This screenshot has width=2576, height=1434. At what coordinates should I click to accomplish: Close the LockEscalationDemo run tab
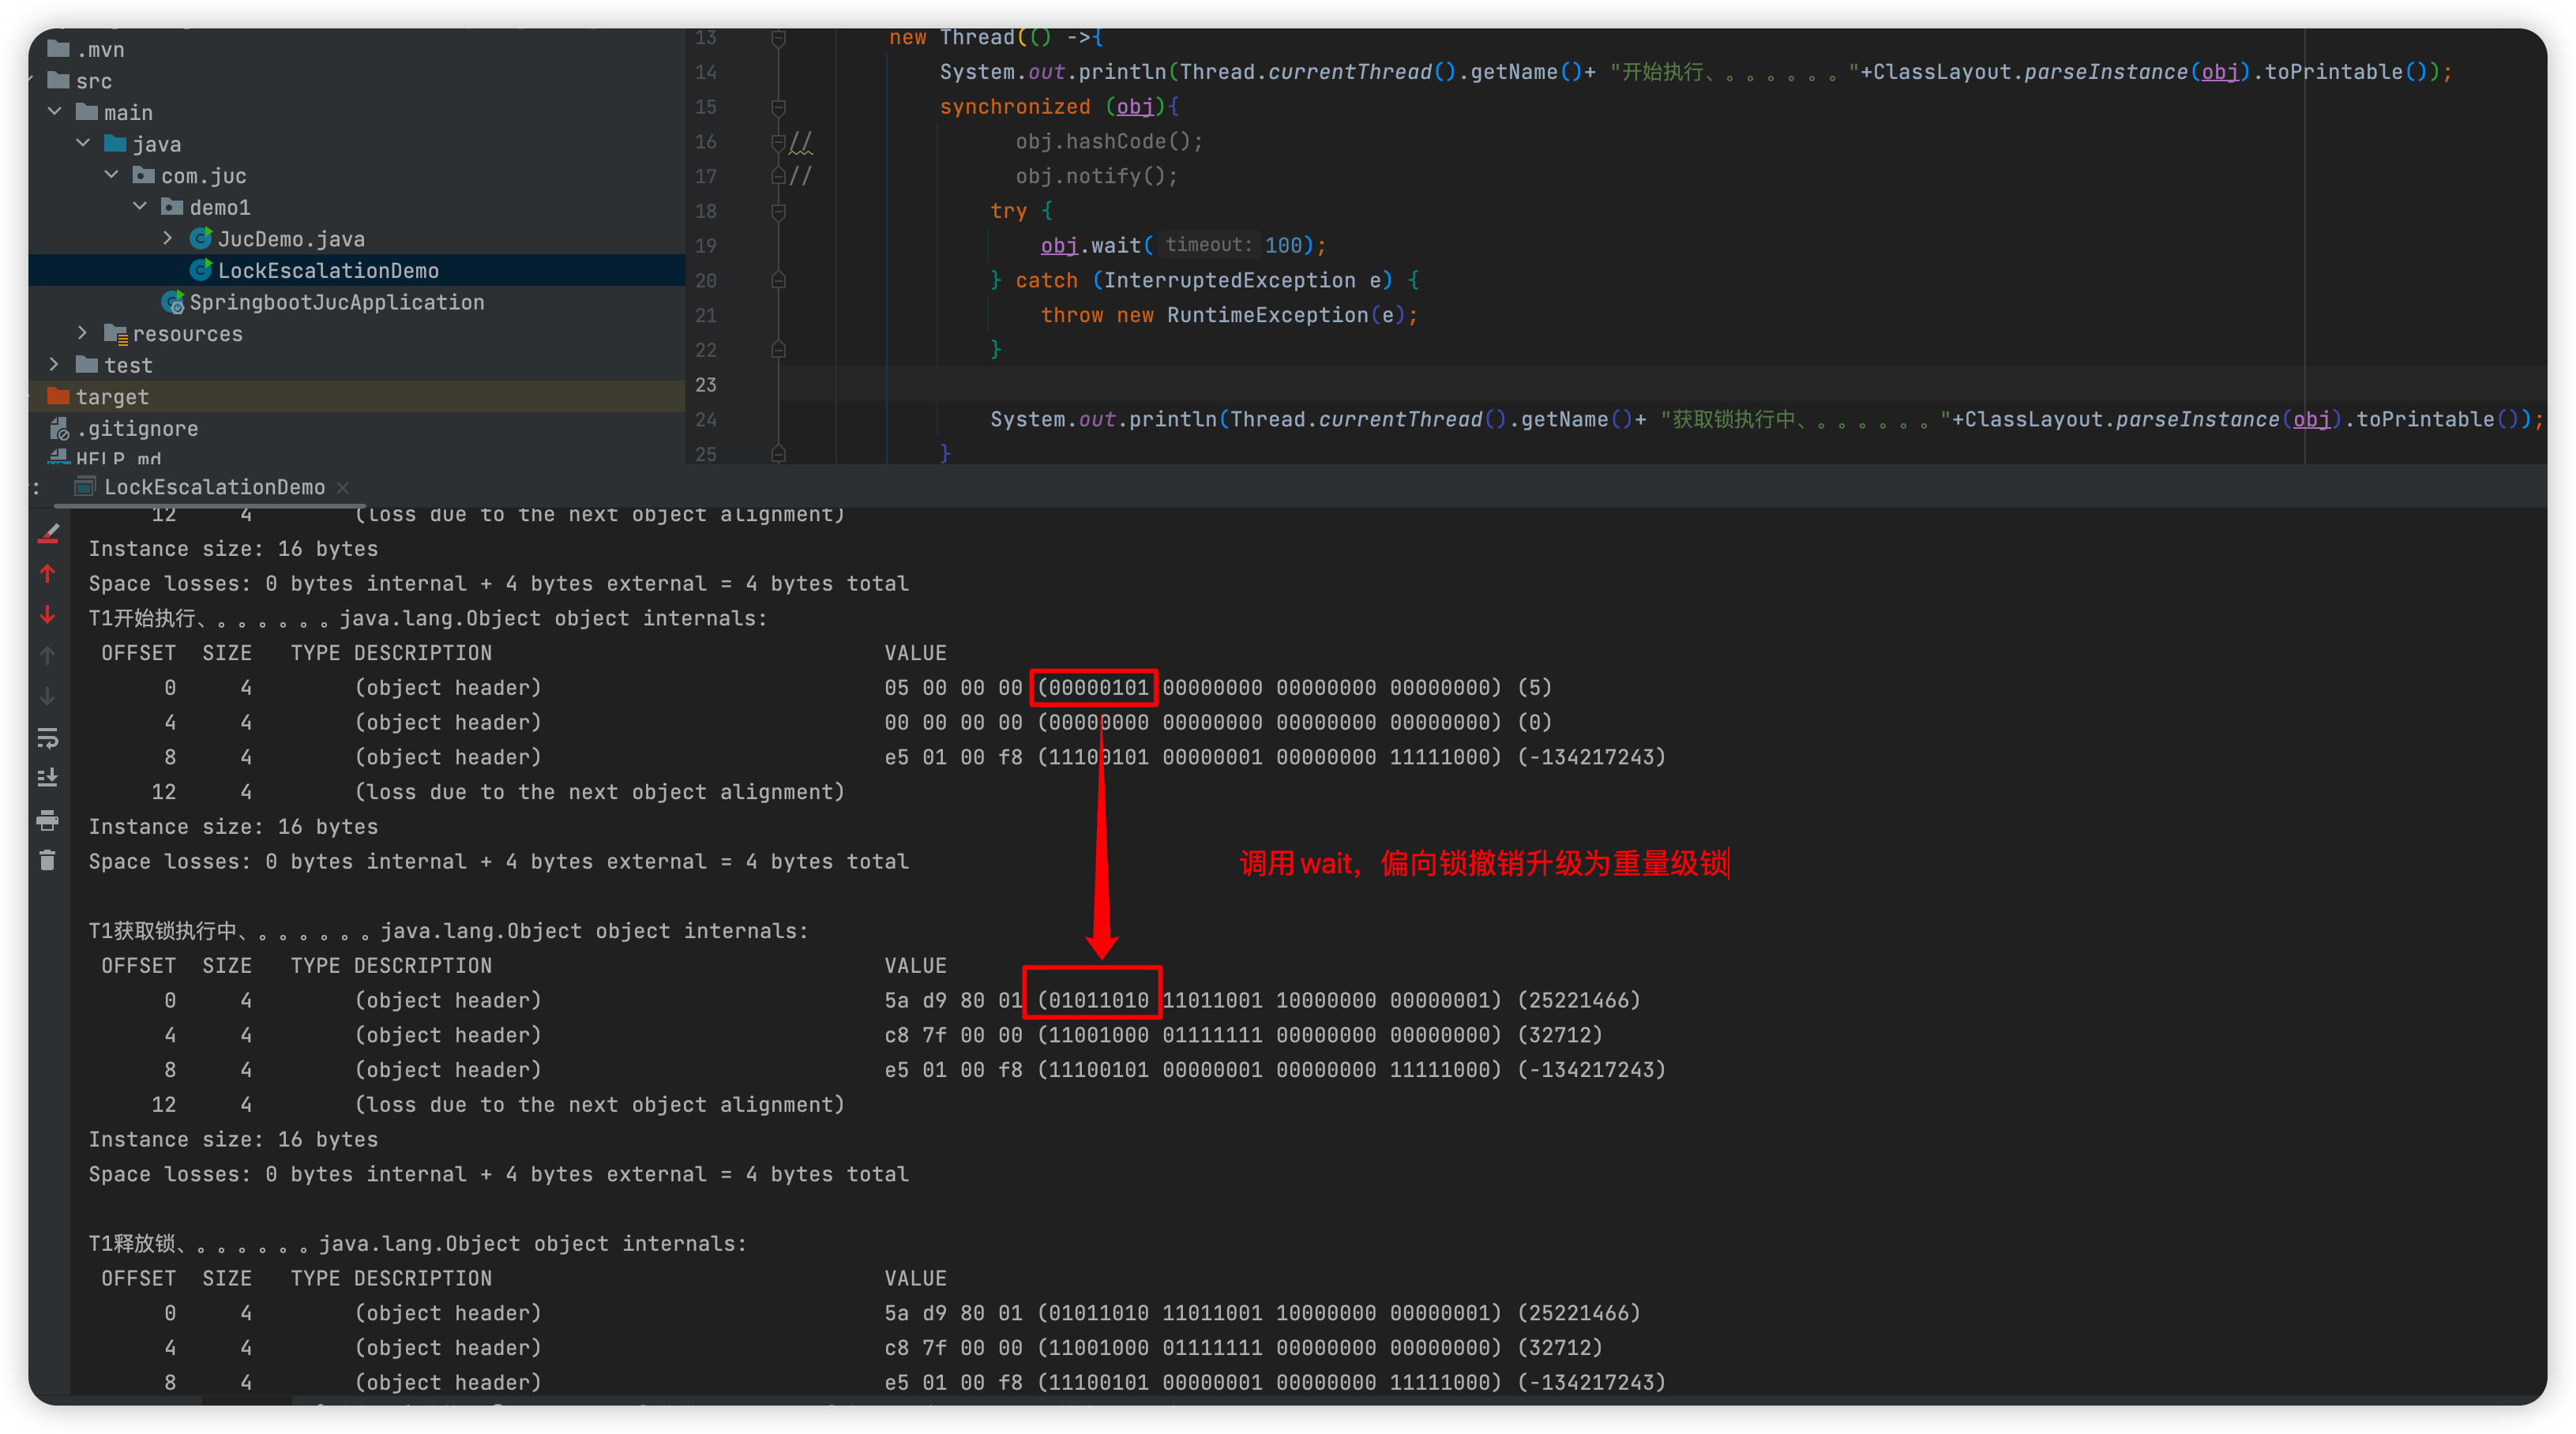(343, 487)
